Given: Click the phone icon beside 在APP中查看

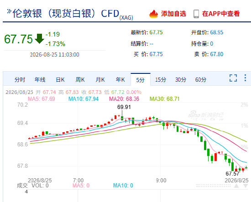Looking at the screenshot, I should 196,14.
